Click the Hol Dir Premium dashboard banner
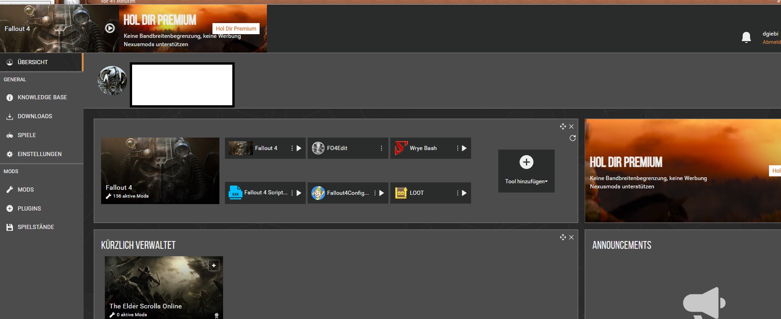Image resolution: width=781 pixels, height=319 pixels. coord(683,171)
